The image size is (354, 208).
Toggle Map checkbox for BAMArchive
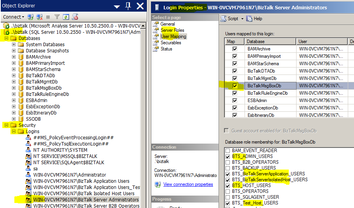[x=235, y=49]
